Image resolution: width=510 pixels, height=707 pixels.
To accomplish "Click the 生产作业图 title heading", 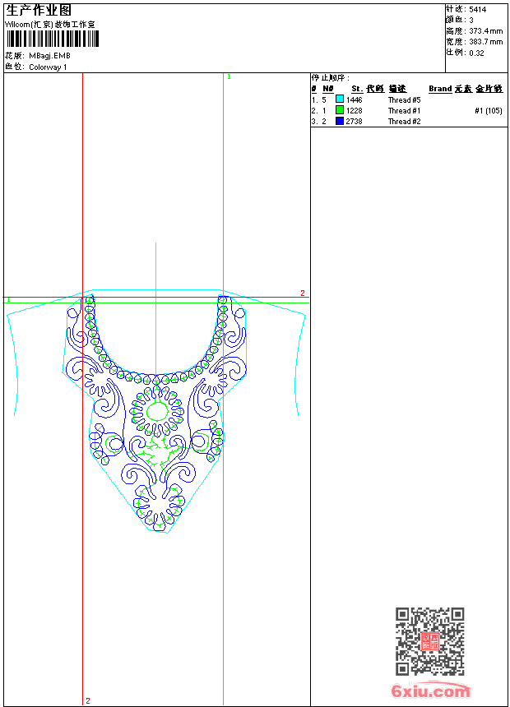I will [x=39, y=11].
